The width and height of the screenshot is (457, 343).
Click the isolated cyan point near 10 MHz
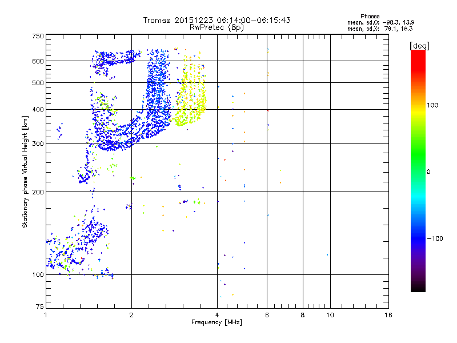tap(327, 254)
